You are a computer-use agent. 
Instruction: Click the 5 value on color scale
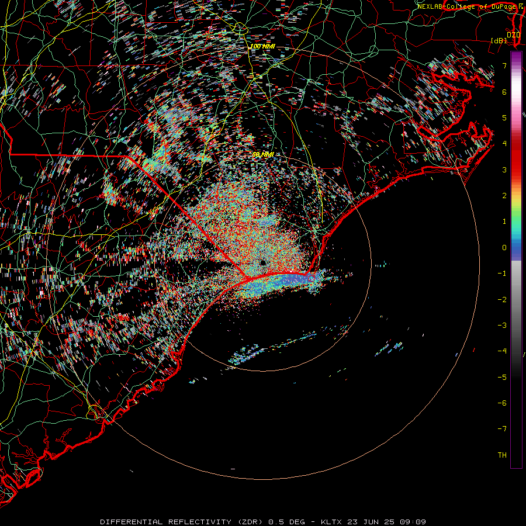point(504,117)
